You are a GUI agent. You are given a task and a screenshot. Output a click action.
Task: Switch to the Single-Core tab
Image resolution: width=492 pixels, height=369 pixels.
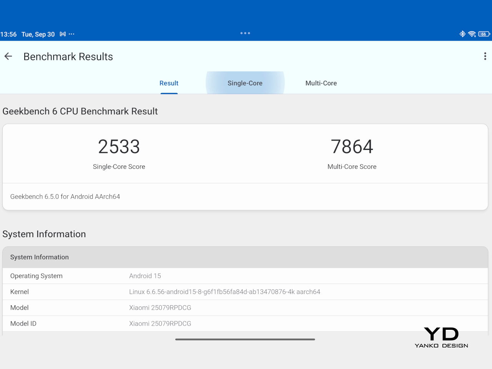(x=245, y=83)
